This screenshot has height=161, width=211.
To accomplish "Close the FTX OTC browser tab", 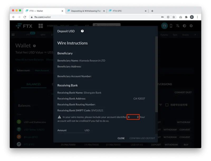I will coord(146,11).
